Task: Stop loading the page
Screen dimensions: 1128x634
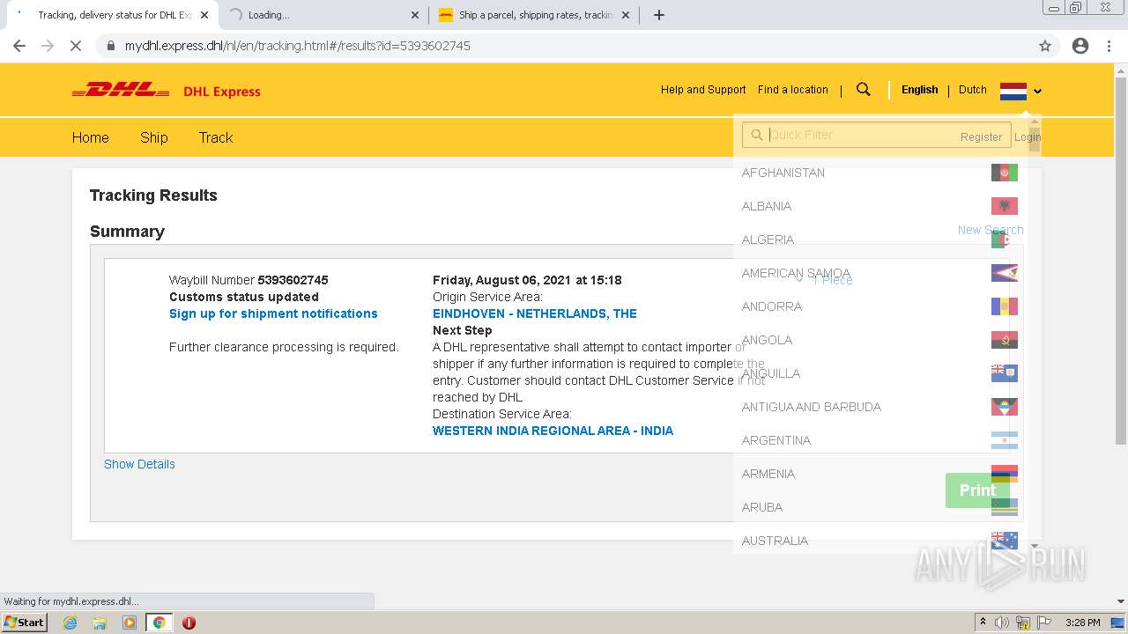Action: click(76, 46)
